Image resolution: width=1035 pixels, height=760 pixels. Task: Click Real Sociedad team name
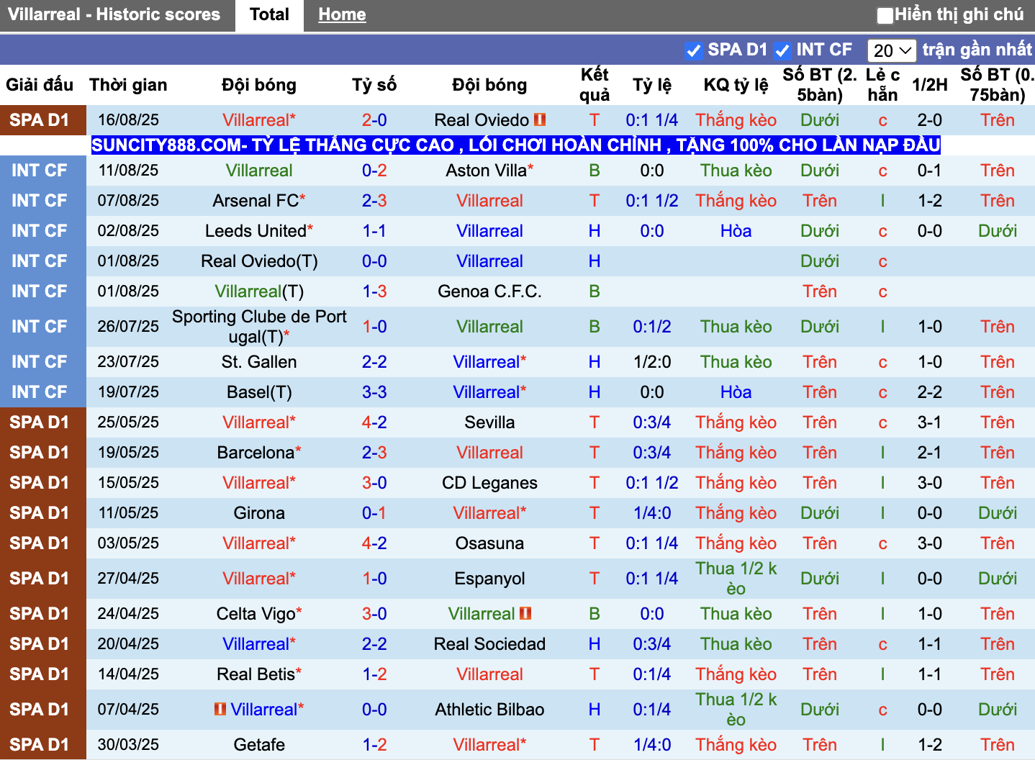[x=489, y=644]
